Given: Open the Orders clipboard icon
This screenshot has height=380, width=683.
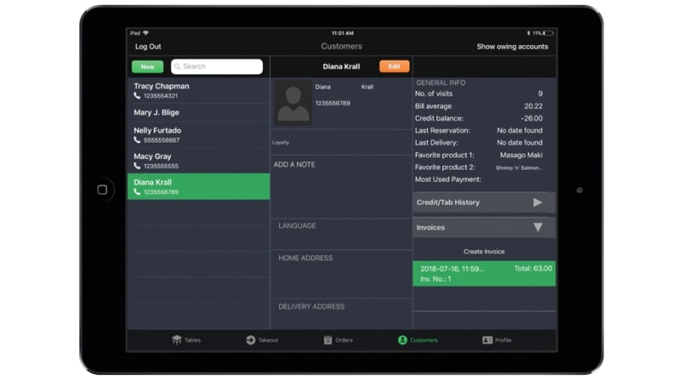Looking at the screenshot, I should 328,340.
